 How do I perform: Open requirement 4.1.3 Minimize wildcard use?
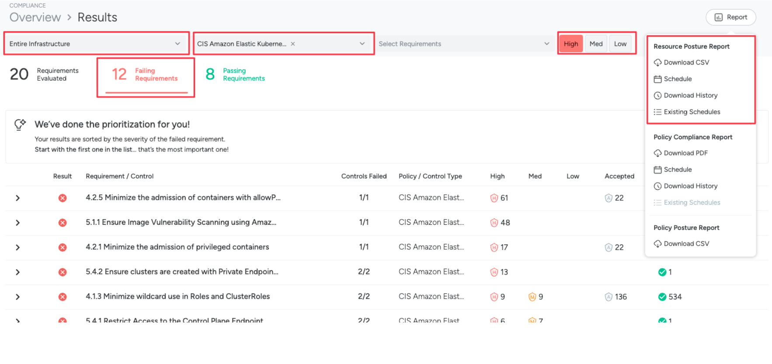pyautogui.click(x=178, y=296)
